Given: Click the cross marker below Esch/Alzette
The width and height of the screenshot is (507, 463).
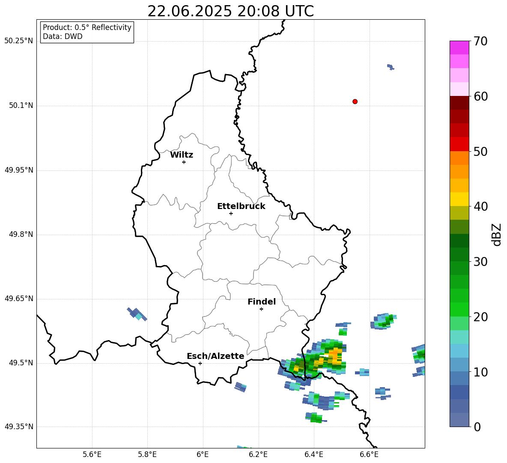Looking at the screenshot, I should click(x=200, y=363).
